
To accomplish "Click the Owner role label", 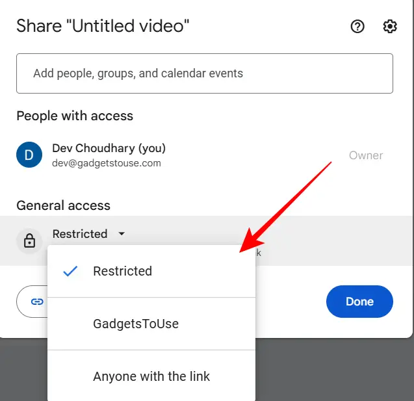I will click(x=366, y=155).
